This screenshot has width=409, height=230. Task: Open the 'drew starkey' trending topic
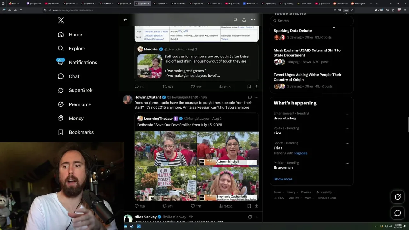coord(285,118)
